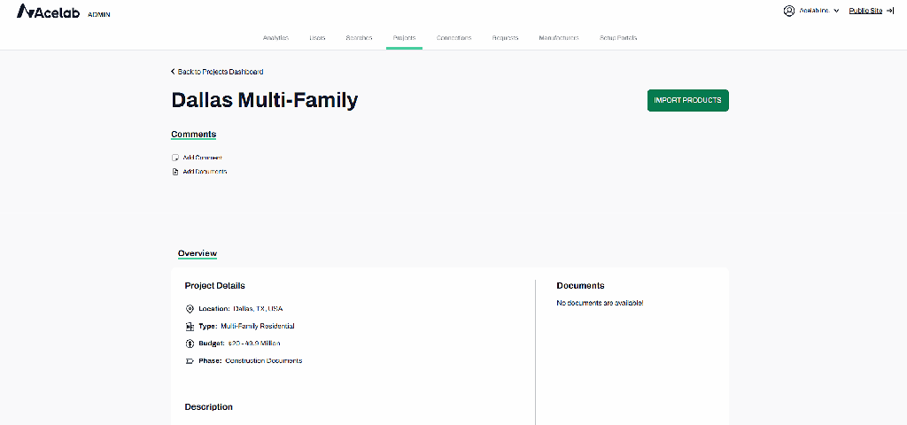
Task: Click the Acelab logo
Action: pyautogui.click(x=51, y=12)
